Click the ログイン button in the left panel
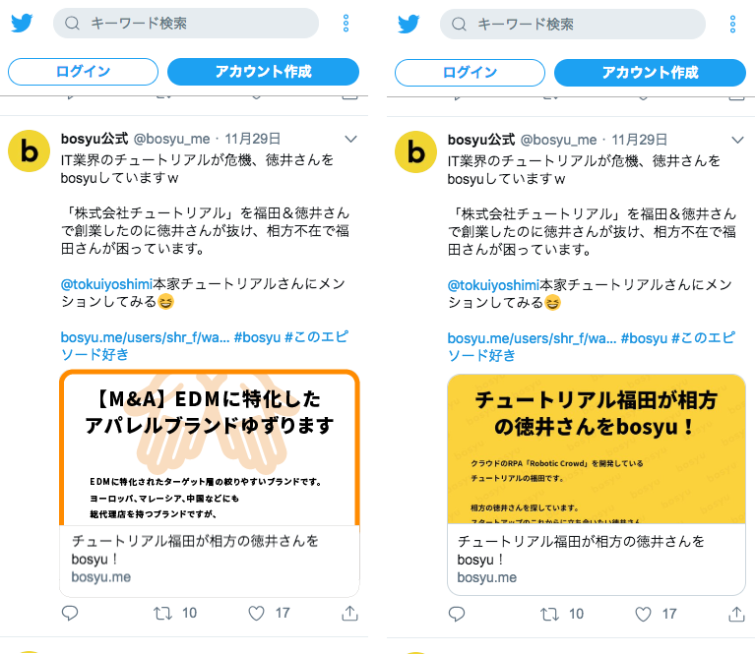 point(83,72)
